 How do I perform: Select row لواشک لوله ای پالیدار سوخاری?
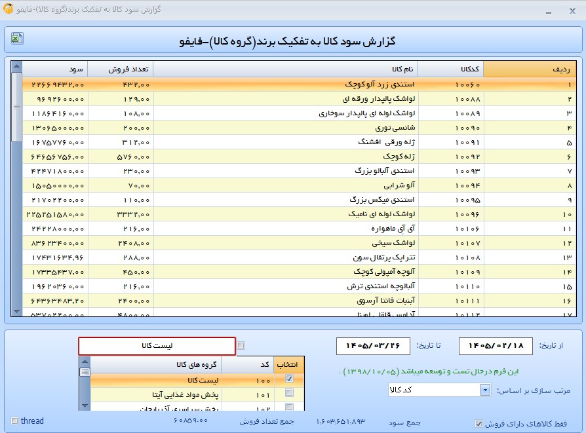click(299, 113)
